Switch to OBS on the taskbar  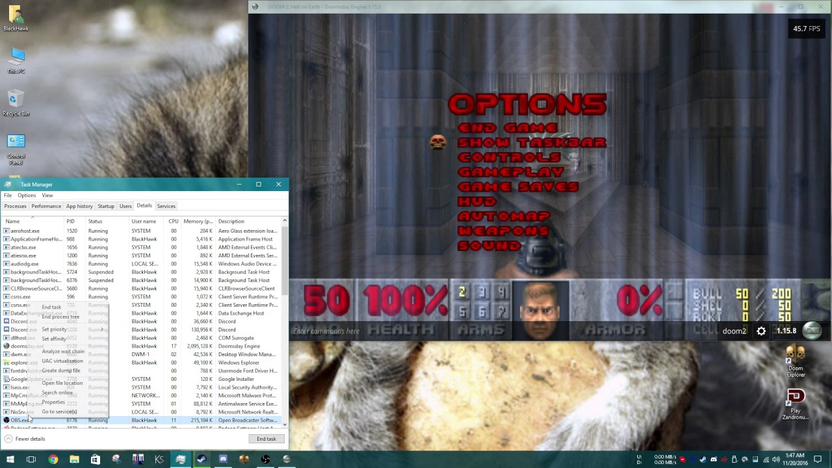(x=265, y=460)
